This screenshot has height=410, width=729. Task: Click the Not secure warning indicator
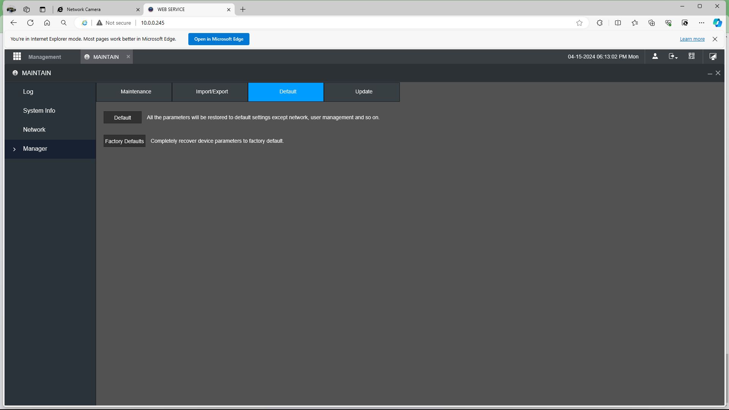pos(114,23)
